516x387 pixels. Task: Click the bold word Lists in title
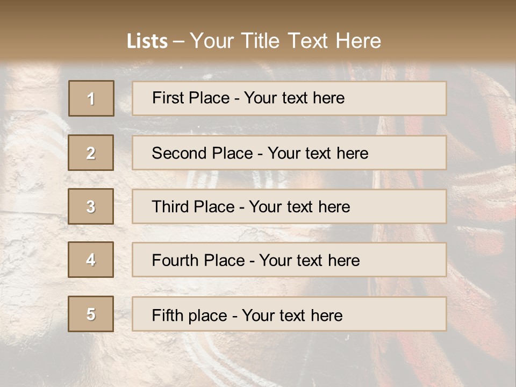147,41
